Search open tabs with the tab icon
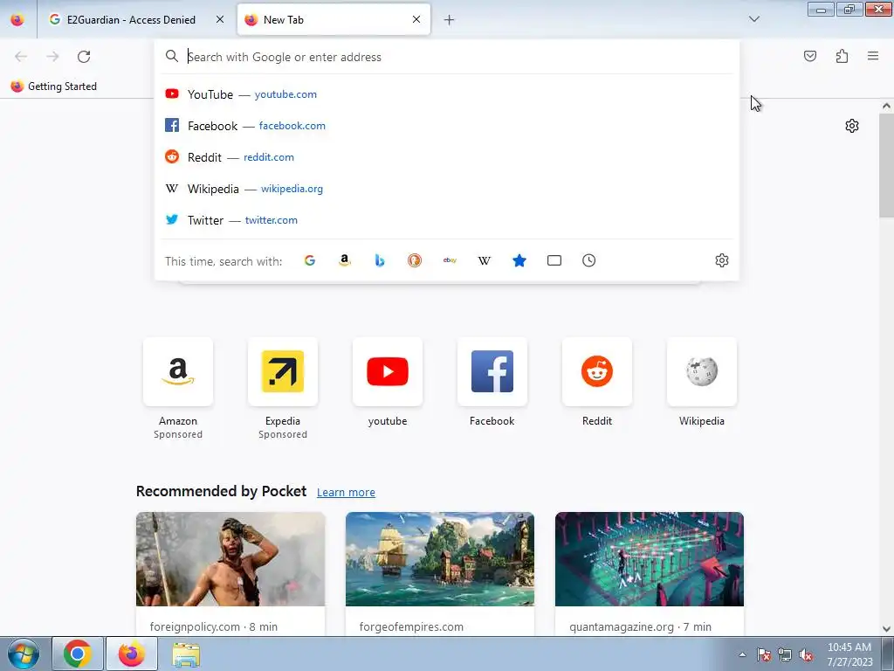 coord(554,260)
